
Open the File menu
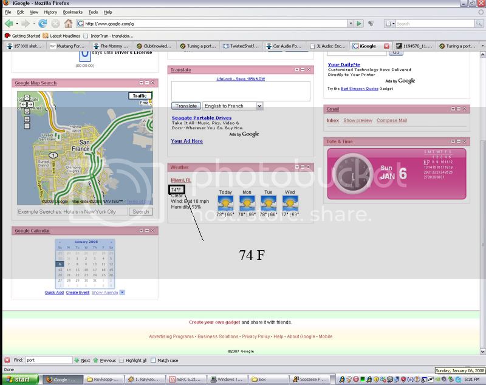(x=8, y=12)
